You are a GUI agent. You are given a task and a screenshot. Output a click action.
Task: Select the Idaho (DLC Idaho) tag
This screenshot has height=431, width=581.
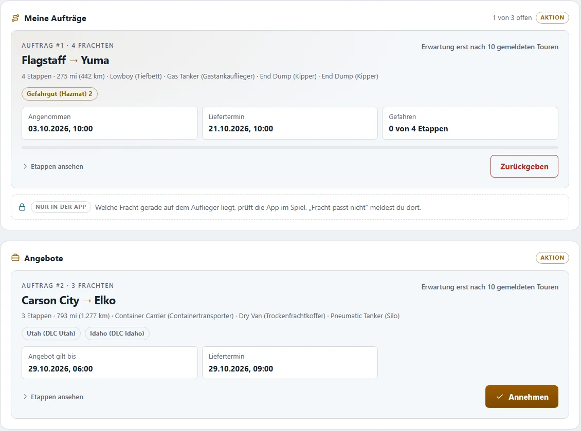click(x=117, y=334)
